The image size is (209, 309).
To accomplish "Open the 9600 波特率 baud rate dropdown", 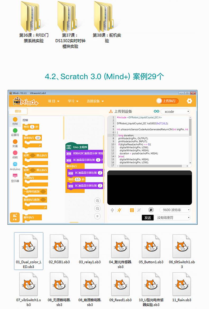I will click(x=175, y=210).
